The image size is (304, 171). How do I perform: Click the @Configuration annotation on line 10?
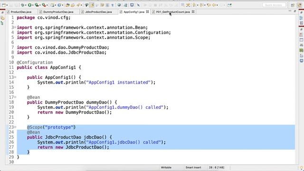35,62
